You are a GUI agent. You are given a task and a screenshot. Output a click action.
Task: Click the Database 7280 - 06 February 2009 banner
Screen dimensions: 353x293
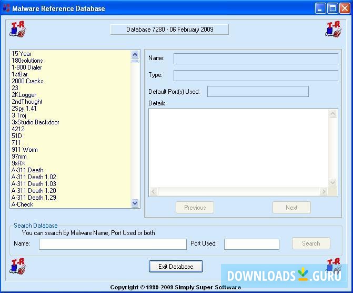[169, 30]
